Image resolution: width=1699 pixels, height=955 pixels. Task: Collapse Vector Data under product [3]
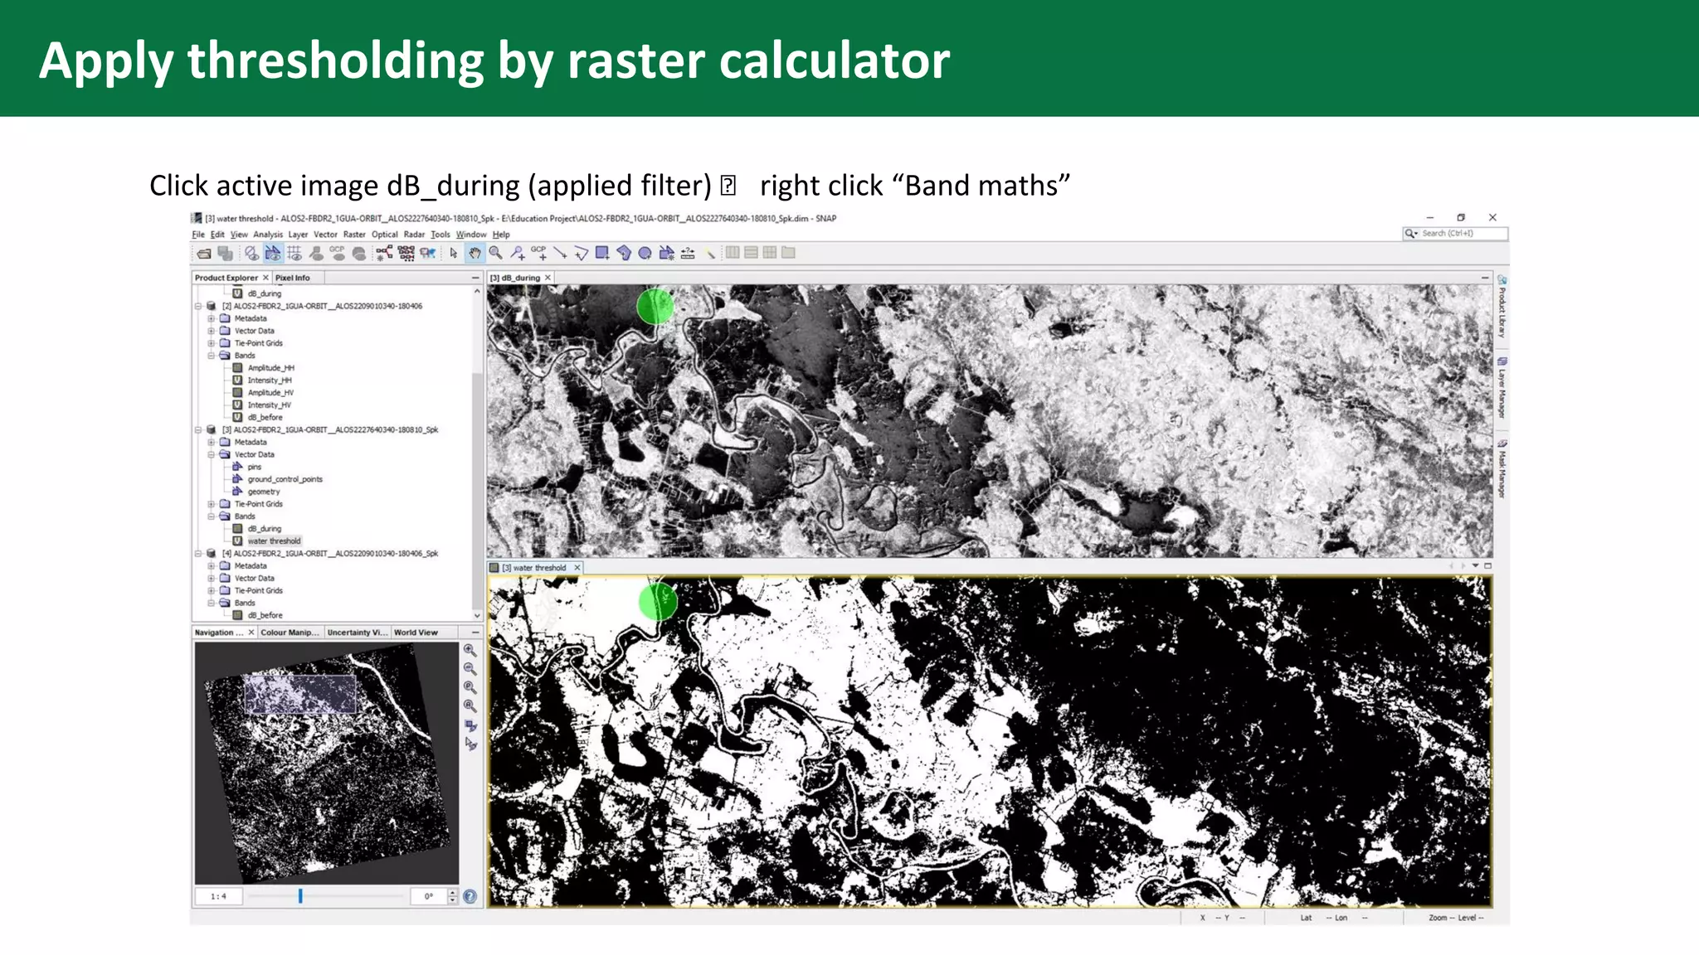211,455
